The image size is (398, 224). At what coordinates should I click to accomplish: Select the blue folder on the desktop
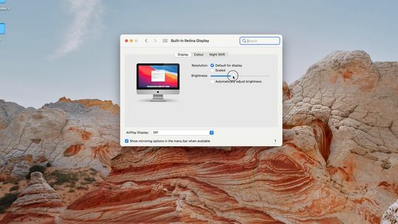pos(2,29)
